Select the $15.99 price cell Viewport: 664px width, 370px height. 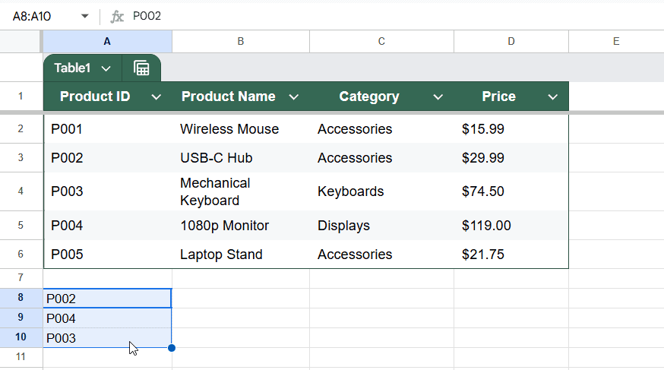click(x=511, y=128)
